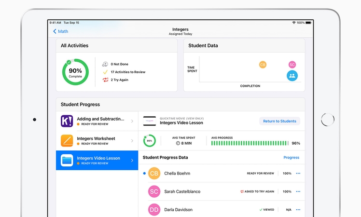Viewport: 361px width, 217px height.
Task: Expand Adding and Subtracting activity chevron
Action: click(x=132, y=121)
